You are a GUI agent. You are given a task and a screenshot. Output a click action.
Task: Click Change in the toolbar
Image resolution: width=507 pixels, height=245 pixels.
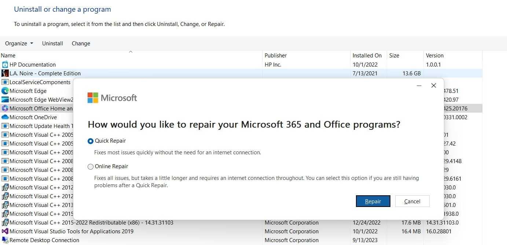(x=81, y=44)
